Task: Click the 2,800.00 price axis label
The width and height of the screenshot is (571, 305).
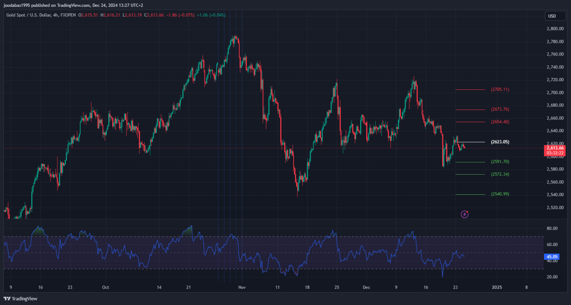Action: coord(555,29)
